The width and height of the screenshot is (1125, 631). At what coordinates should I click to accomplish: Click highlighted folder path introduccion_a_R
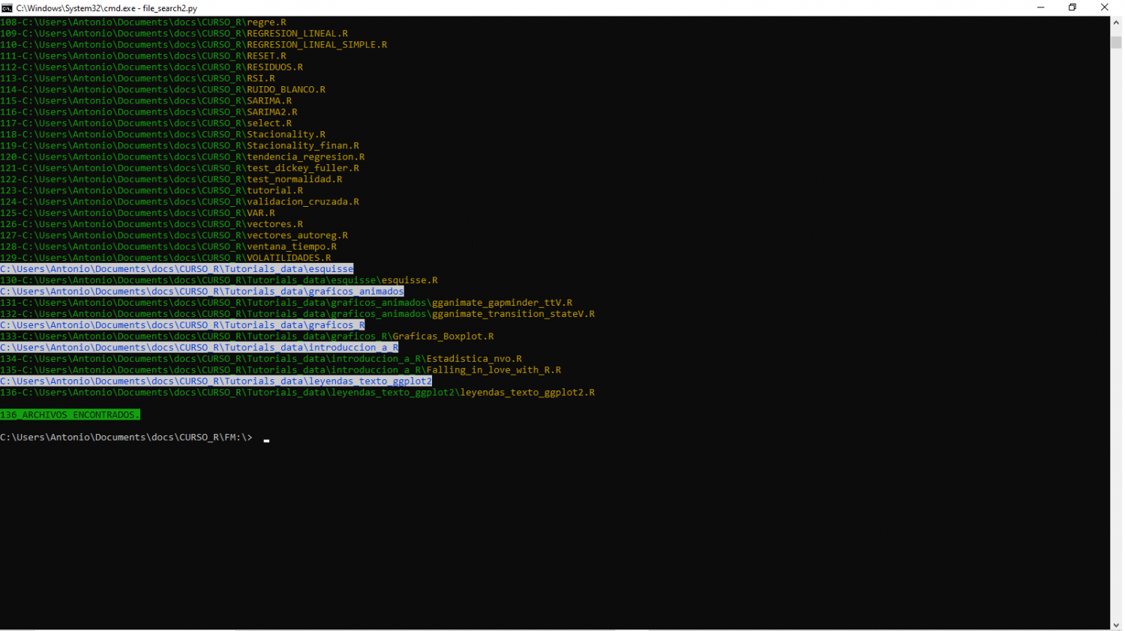tap(199, 348)
